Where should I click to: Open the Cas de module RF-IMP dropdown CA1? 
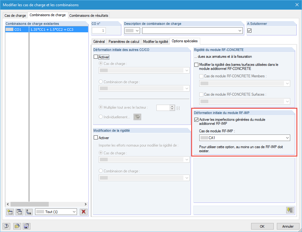[x=245, y=138]
